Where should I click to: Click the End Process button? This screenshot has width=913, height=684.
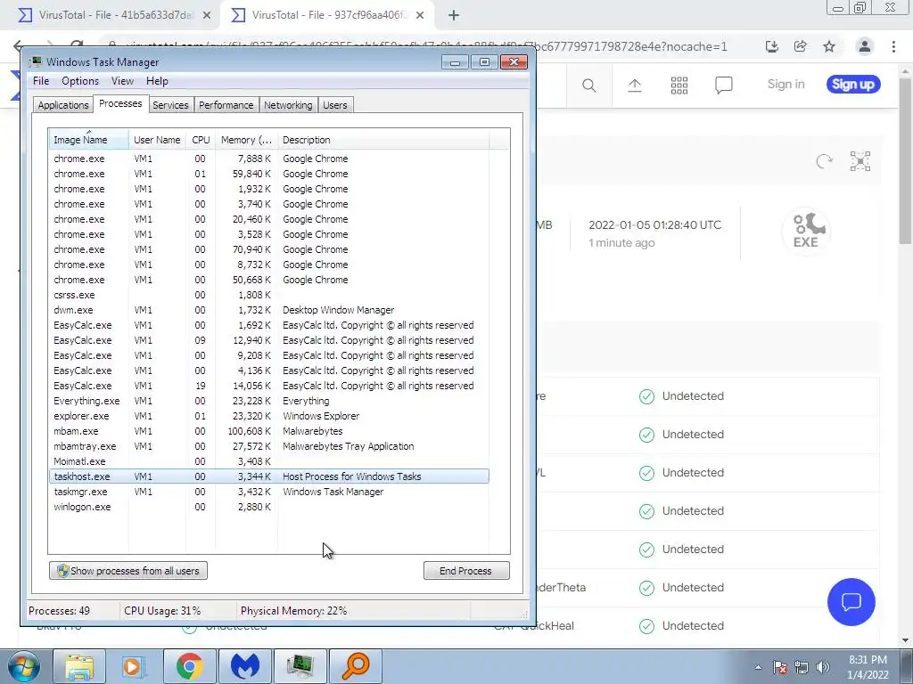465,571
